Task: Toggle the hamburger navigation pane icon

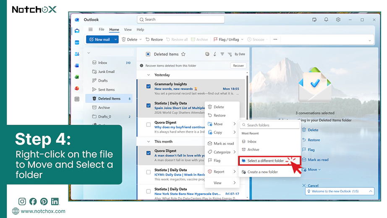Action: coord(91,29)
